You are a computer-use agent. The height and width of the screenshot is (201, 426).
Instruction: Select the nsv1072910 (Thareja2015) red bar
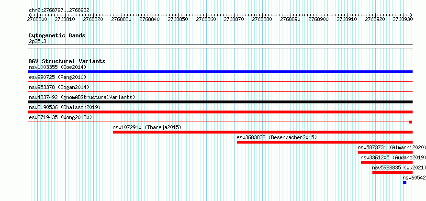(x=263, y=132)
